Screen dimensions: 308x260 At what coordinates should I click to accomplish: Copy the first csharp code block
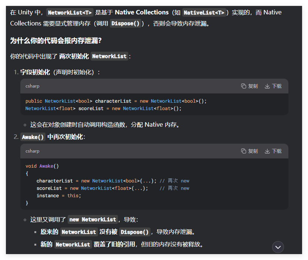tap(249, 86)
